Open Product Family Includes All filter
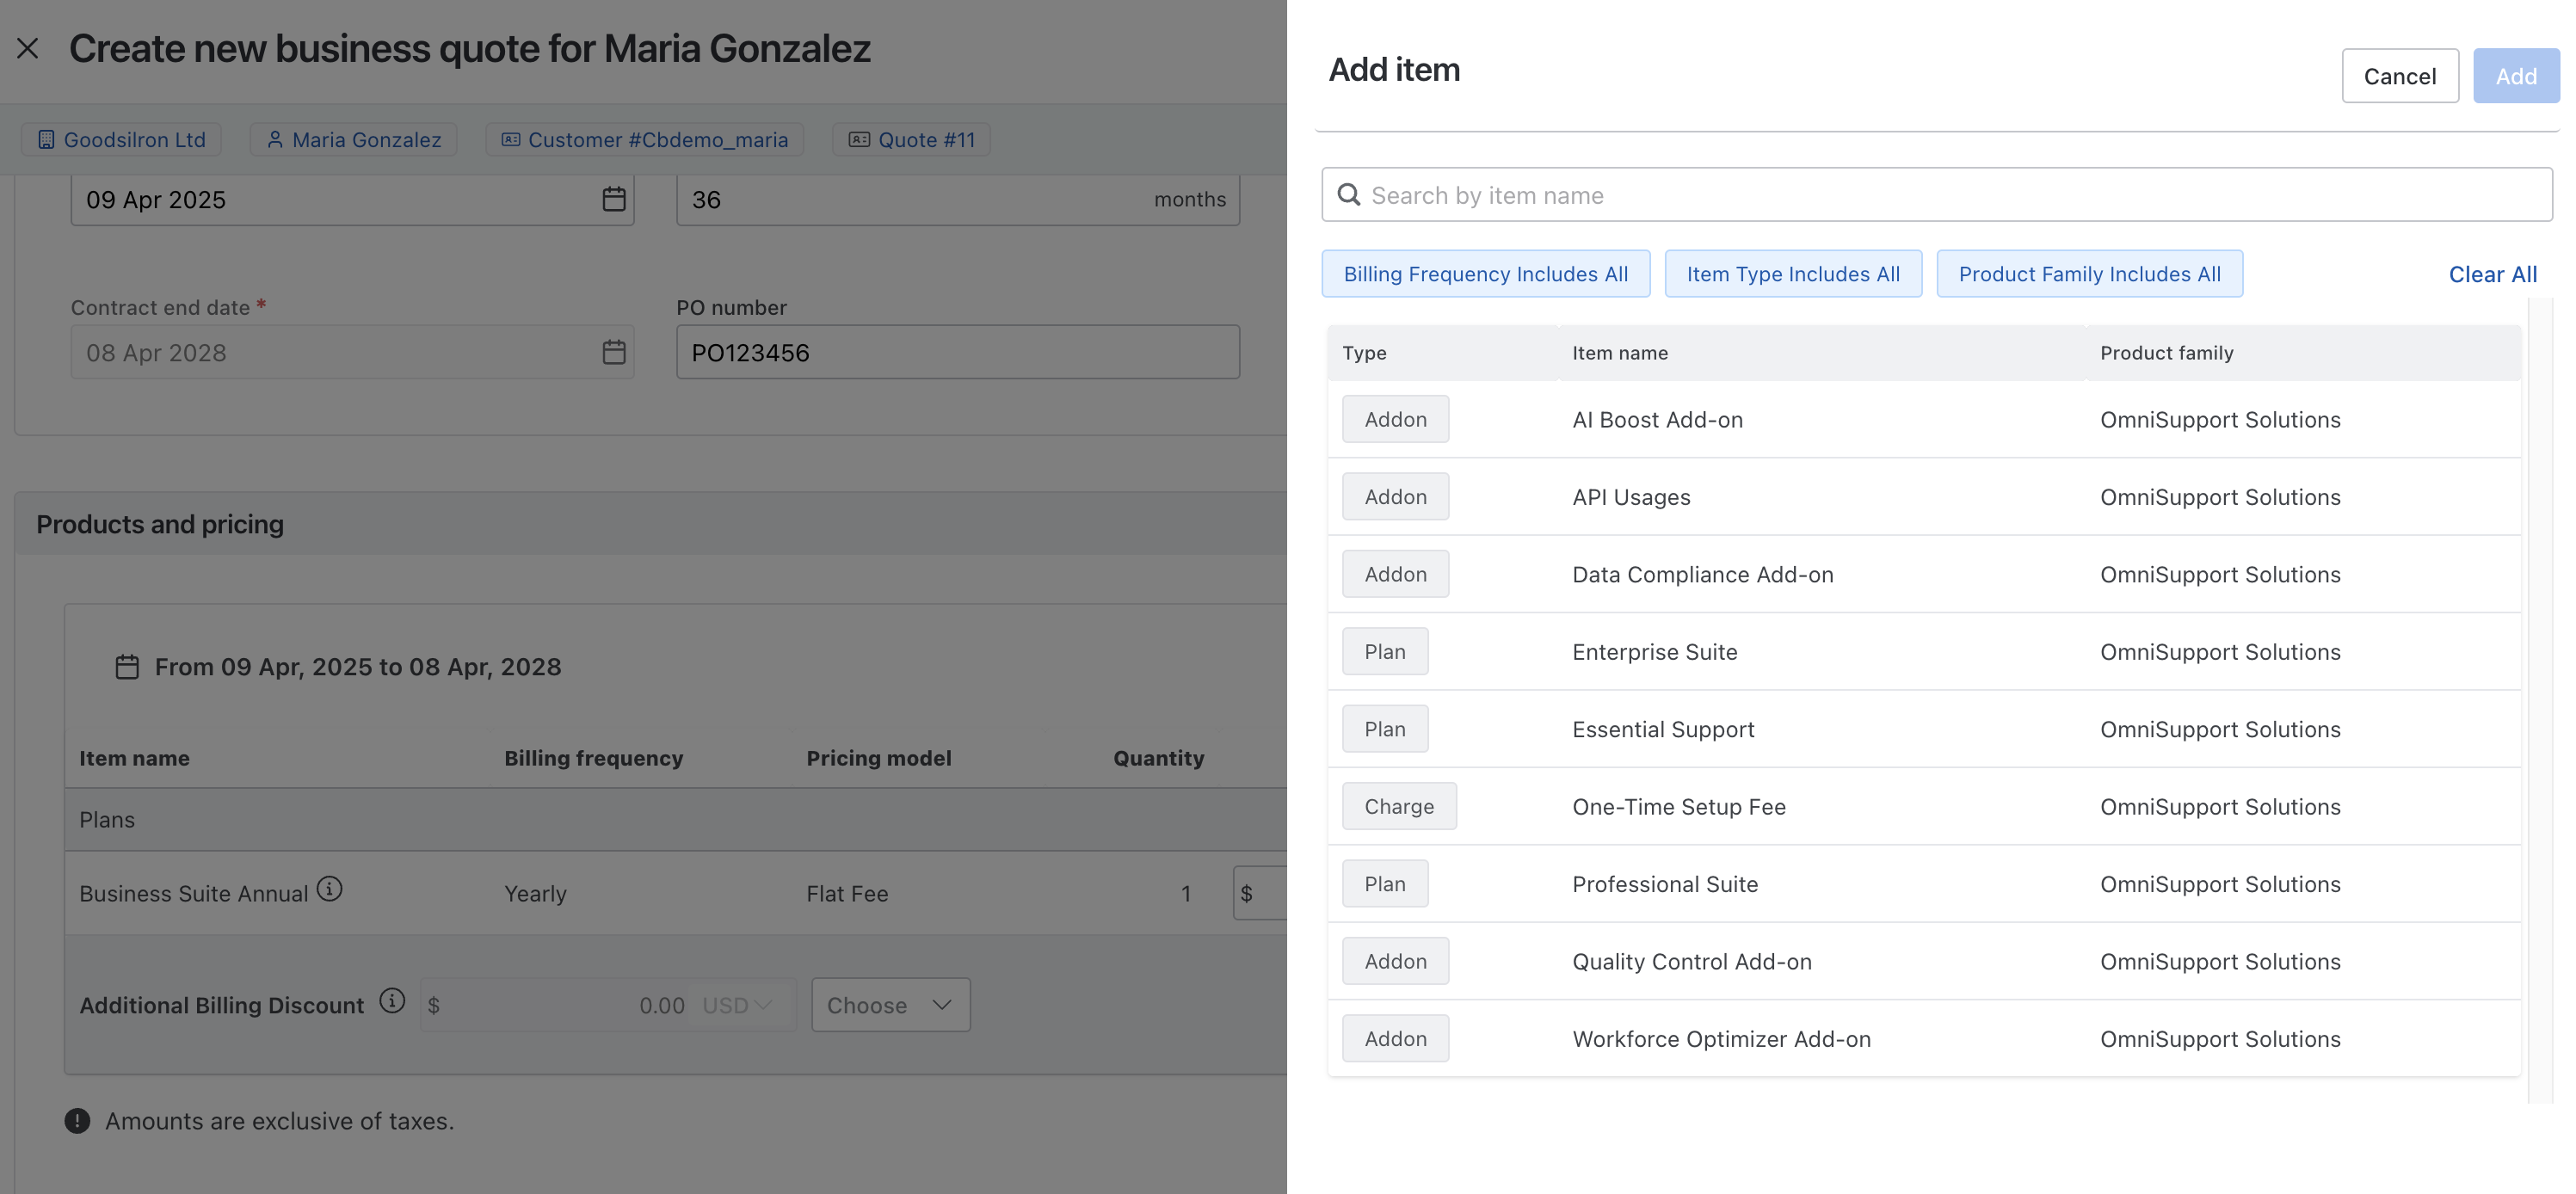 2089,274
